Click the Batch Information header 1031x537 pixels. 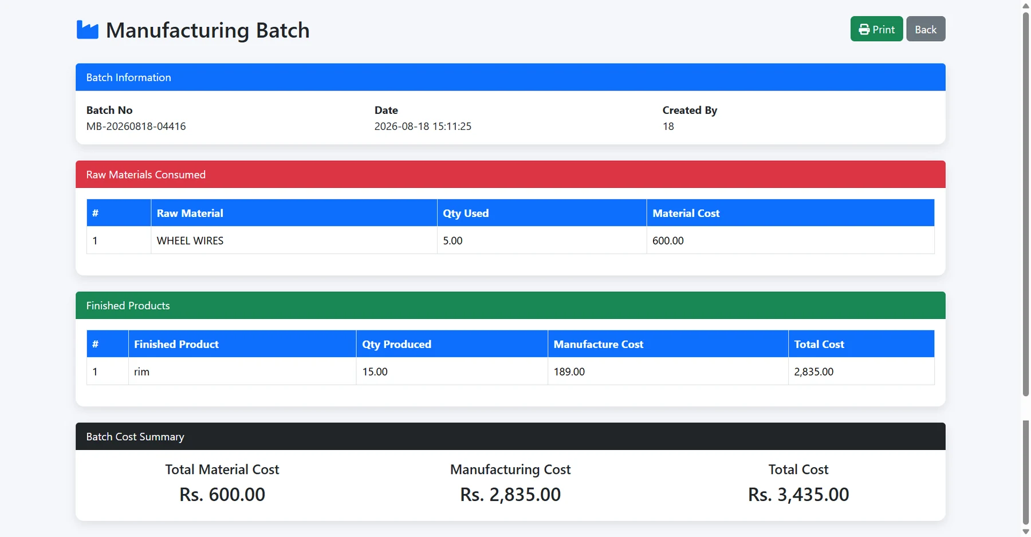click(x=510, y=77)
